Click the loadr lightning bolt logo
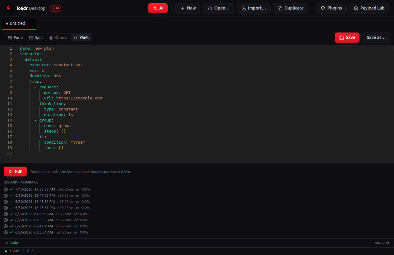Viewport: 394px width, 255px height. click(x=9, y=8)
